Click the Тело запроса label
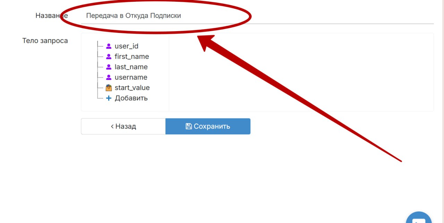This screenshot has width=444, height=223. [45, 41]
